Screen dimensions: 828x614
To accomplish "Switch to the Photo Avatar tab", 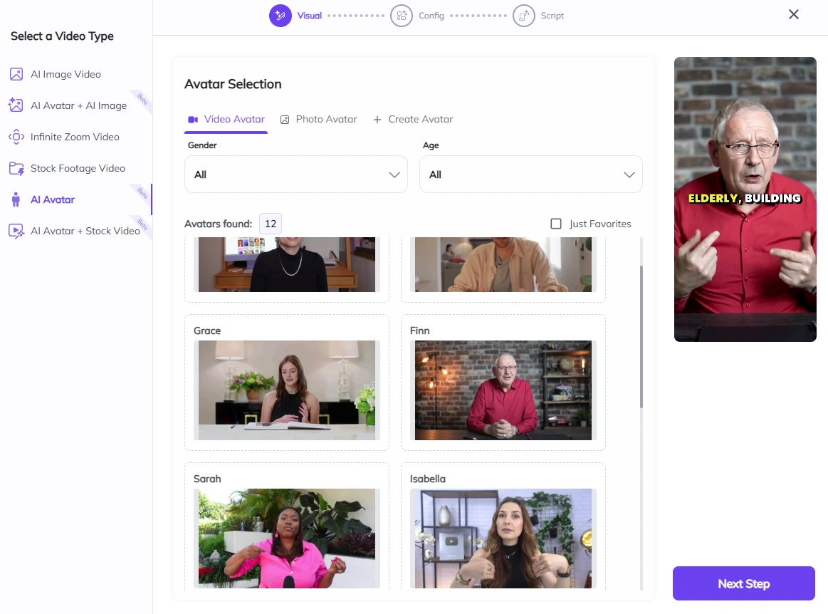I will tap(319, 120).
